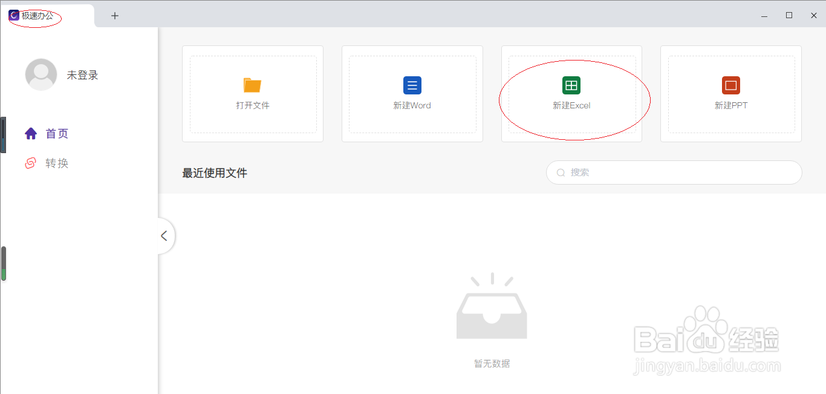Click the user avatar icon
This screenshot has height=394, width=826.
pyautogui.click(x=41, y=74)
